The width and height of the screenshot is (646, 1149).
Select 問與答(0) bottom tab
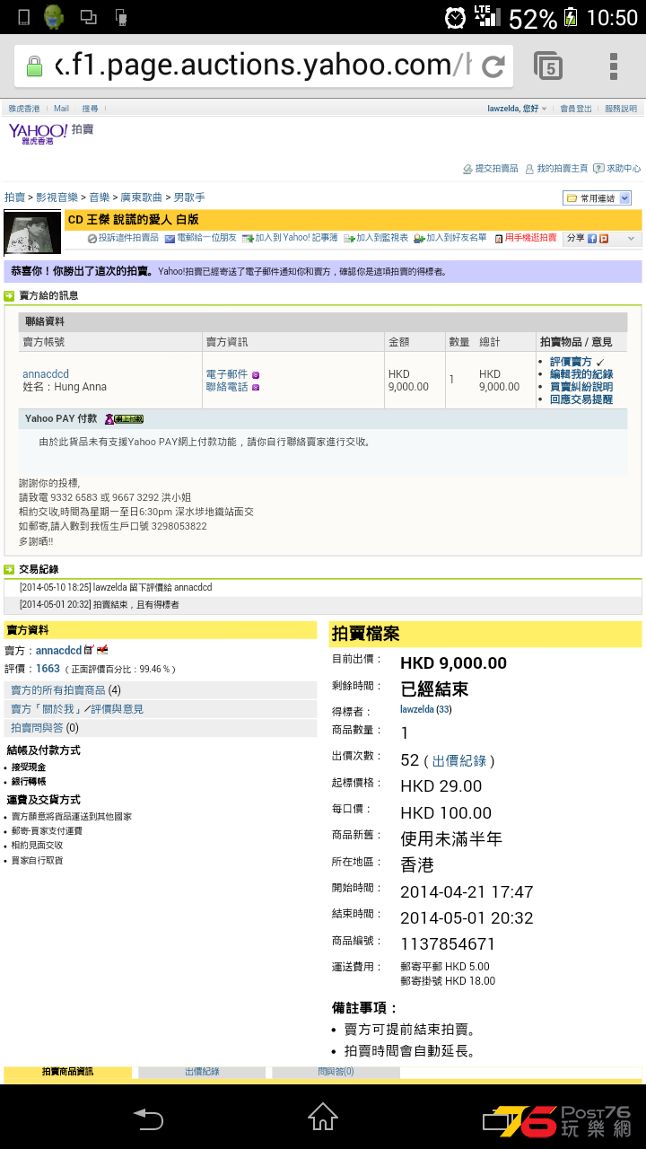pos(336,1072)
